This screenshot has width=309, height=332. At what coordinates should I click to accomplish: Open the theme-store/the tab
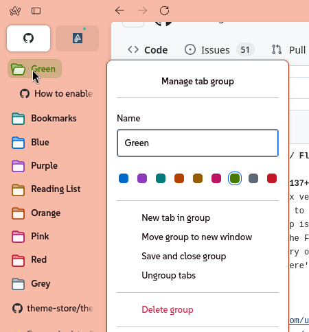click(x=53, y=308)
